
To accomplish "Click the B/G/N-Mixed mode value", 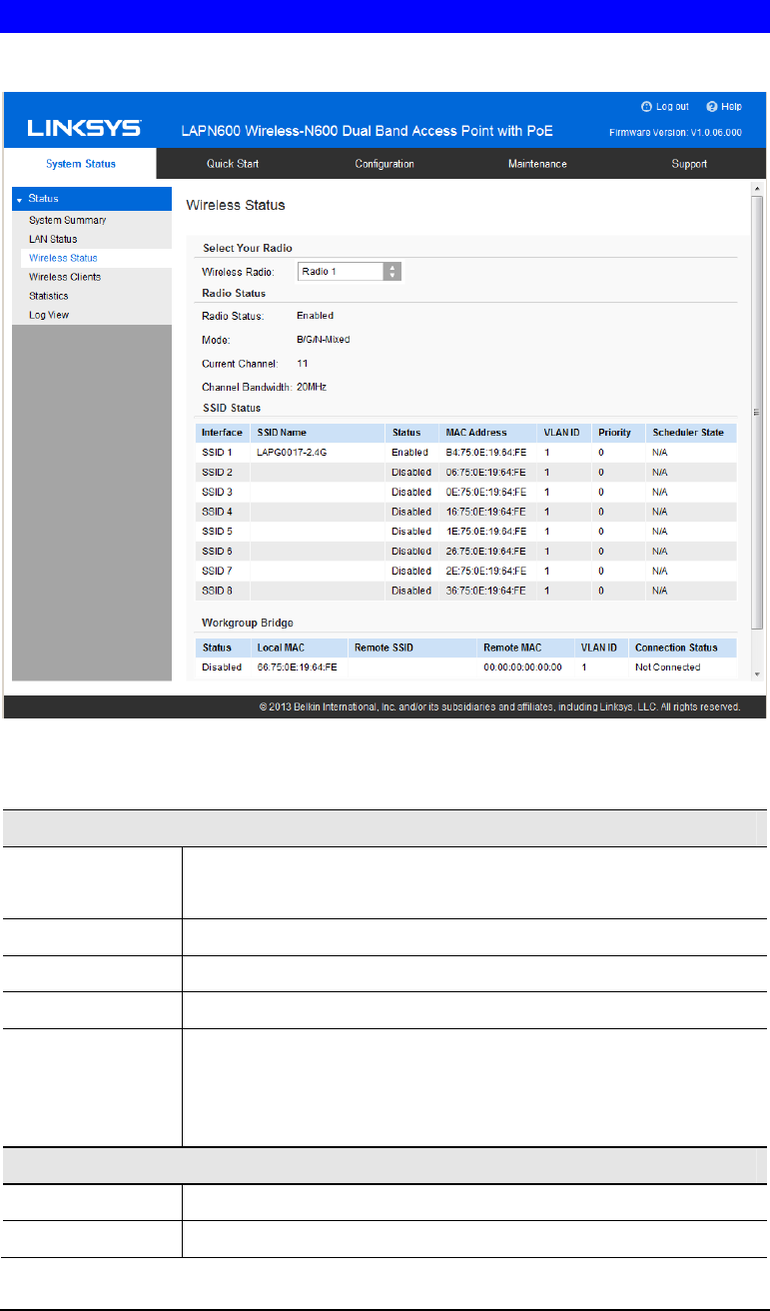I will 324,339.
